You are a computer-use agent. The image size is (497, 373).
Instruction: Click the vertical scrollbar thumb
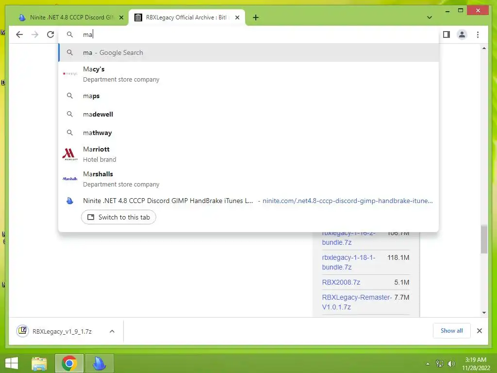coord(484,239)
